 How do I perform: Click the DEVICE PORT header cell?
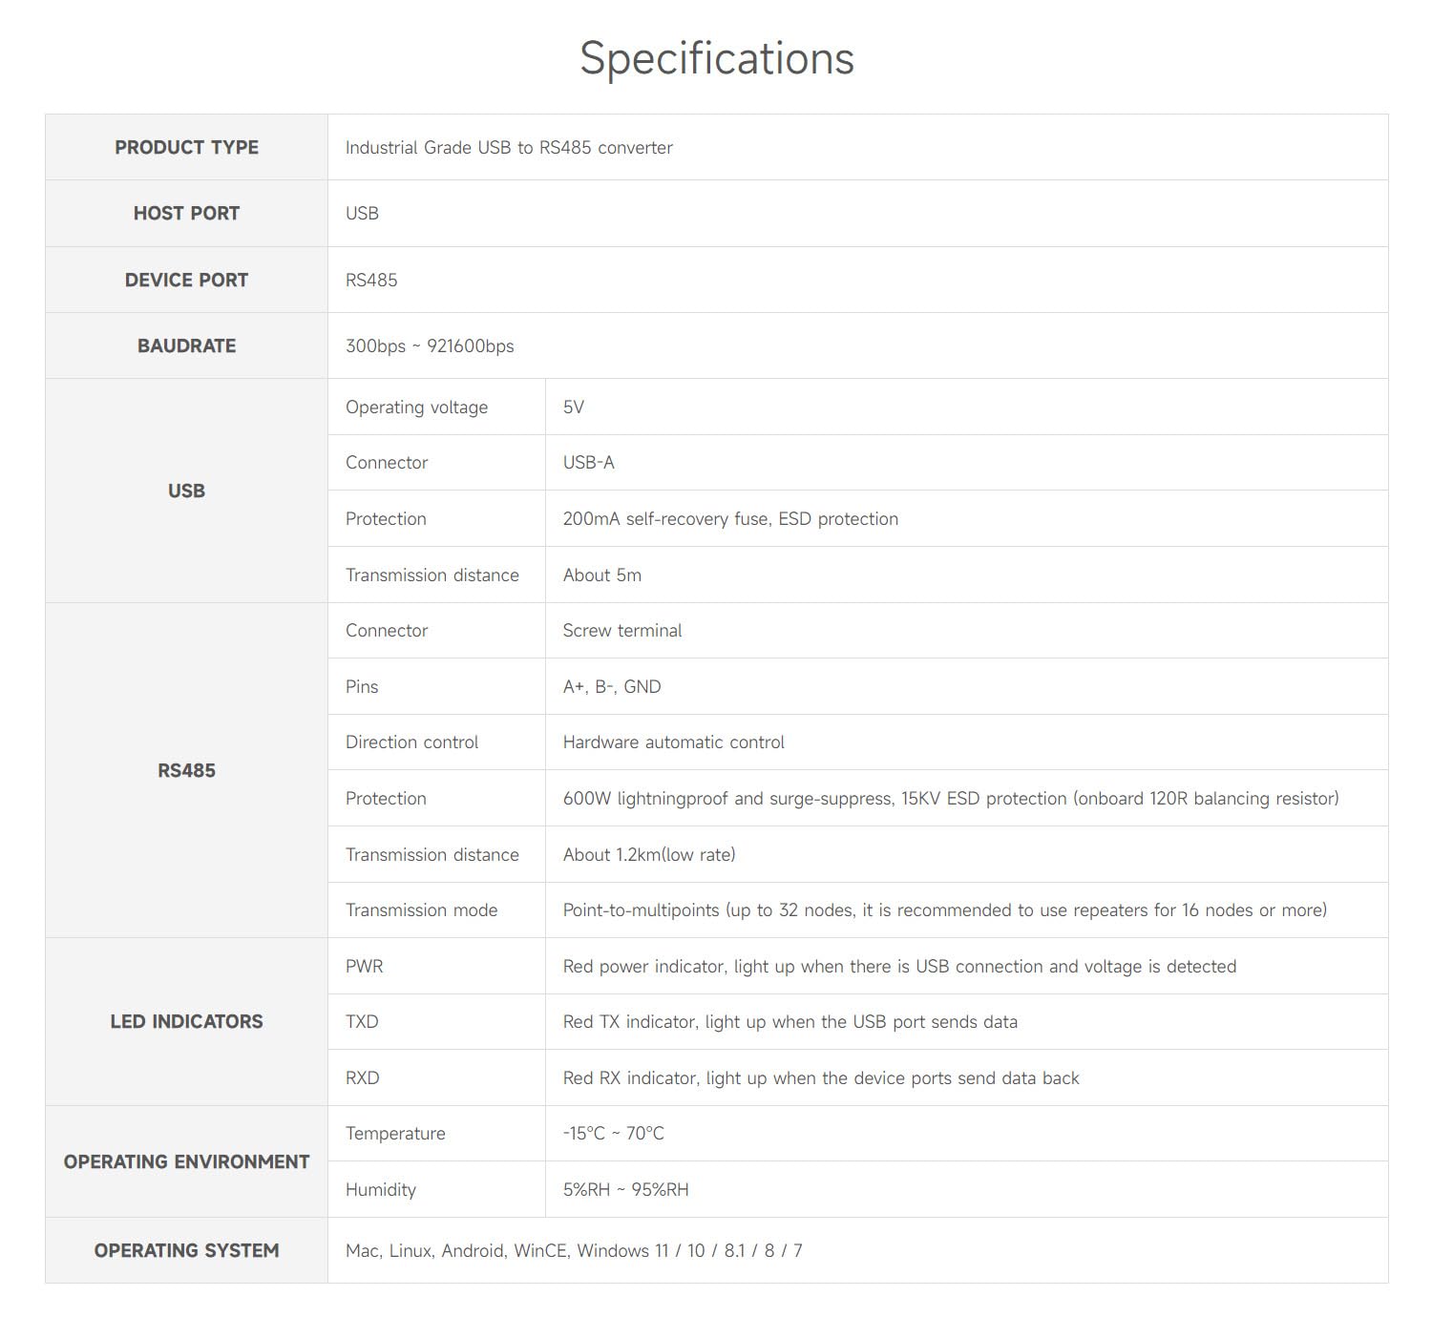pos(186,280)
